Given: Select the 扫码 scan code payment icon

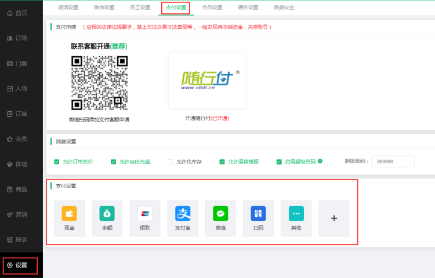Looking at the screenshot, I should coord(258,218).
